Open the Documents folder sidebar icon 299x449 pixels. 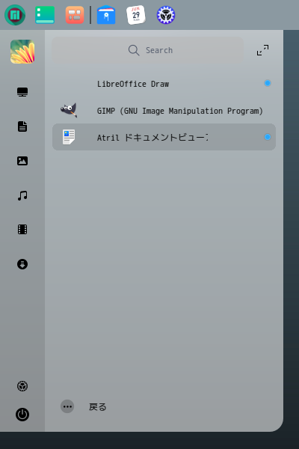point(22,126)
